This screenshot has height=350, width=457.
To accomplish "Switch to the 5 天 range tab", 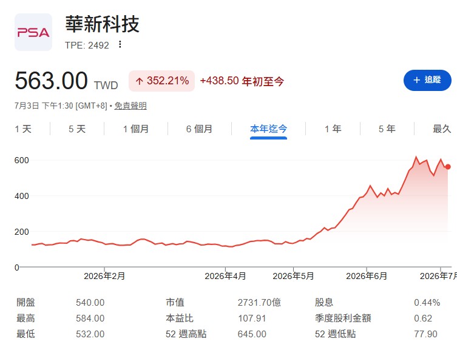I will tap(77, 129).
